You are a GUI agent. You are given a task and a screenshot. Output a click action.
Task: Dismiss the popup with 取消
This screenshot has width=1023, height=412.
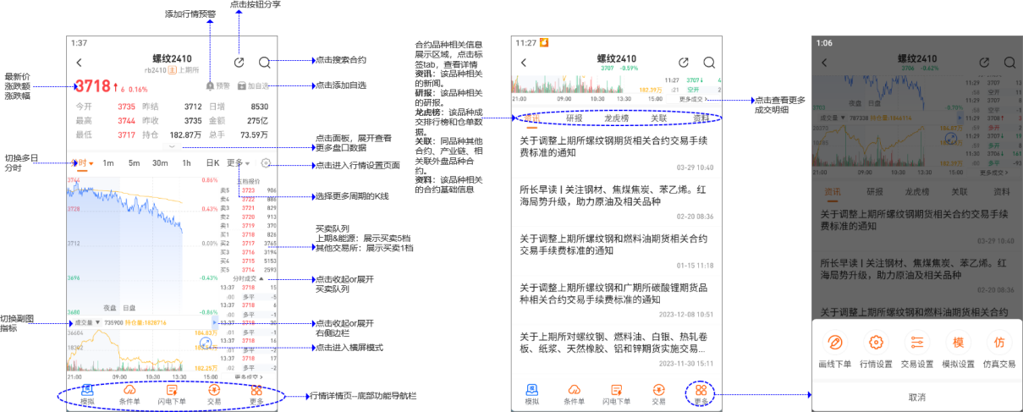[916, 397]
